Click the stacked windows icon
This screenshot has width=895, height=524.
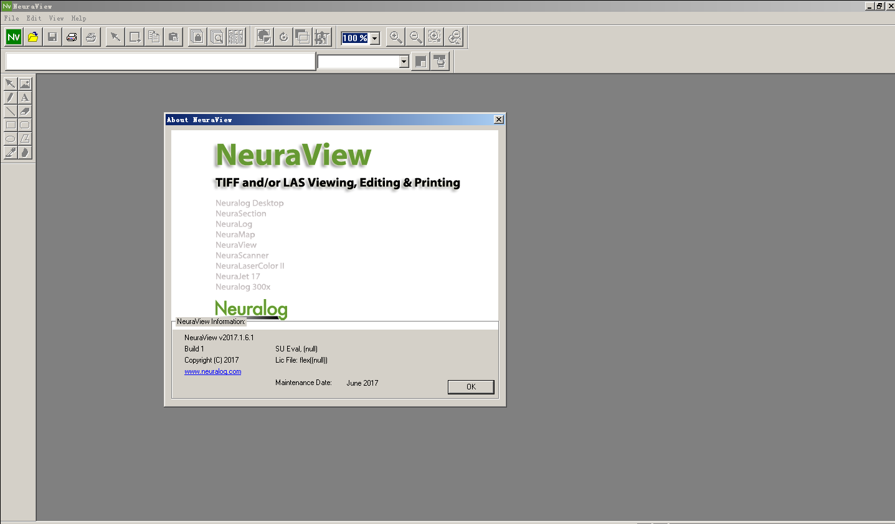[303, 37]
